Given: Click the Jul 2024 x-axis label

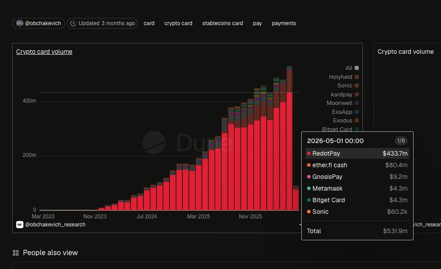Looking at the screenshot, I should [x=147, y=216].
